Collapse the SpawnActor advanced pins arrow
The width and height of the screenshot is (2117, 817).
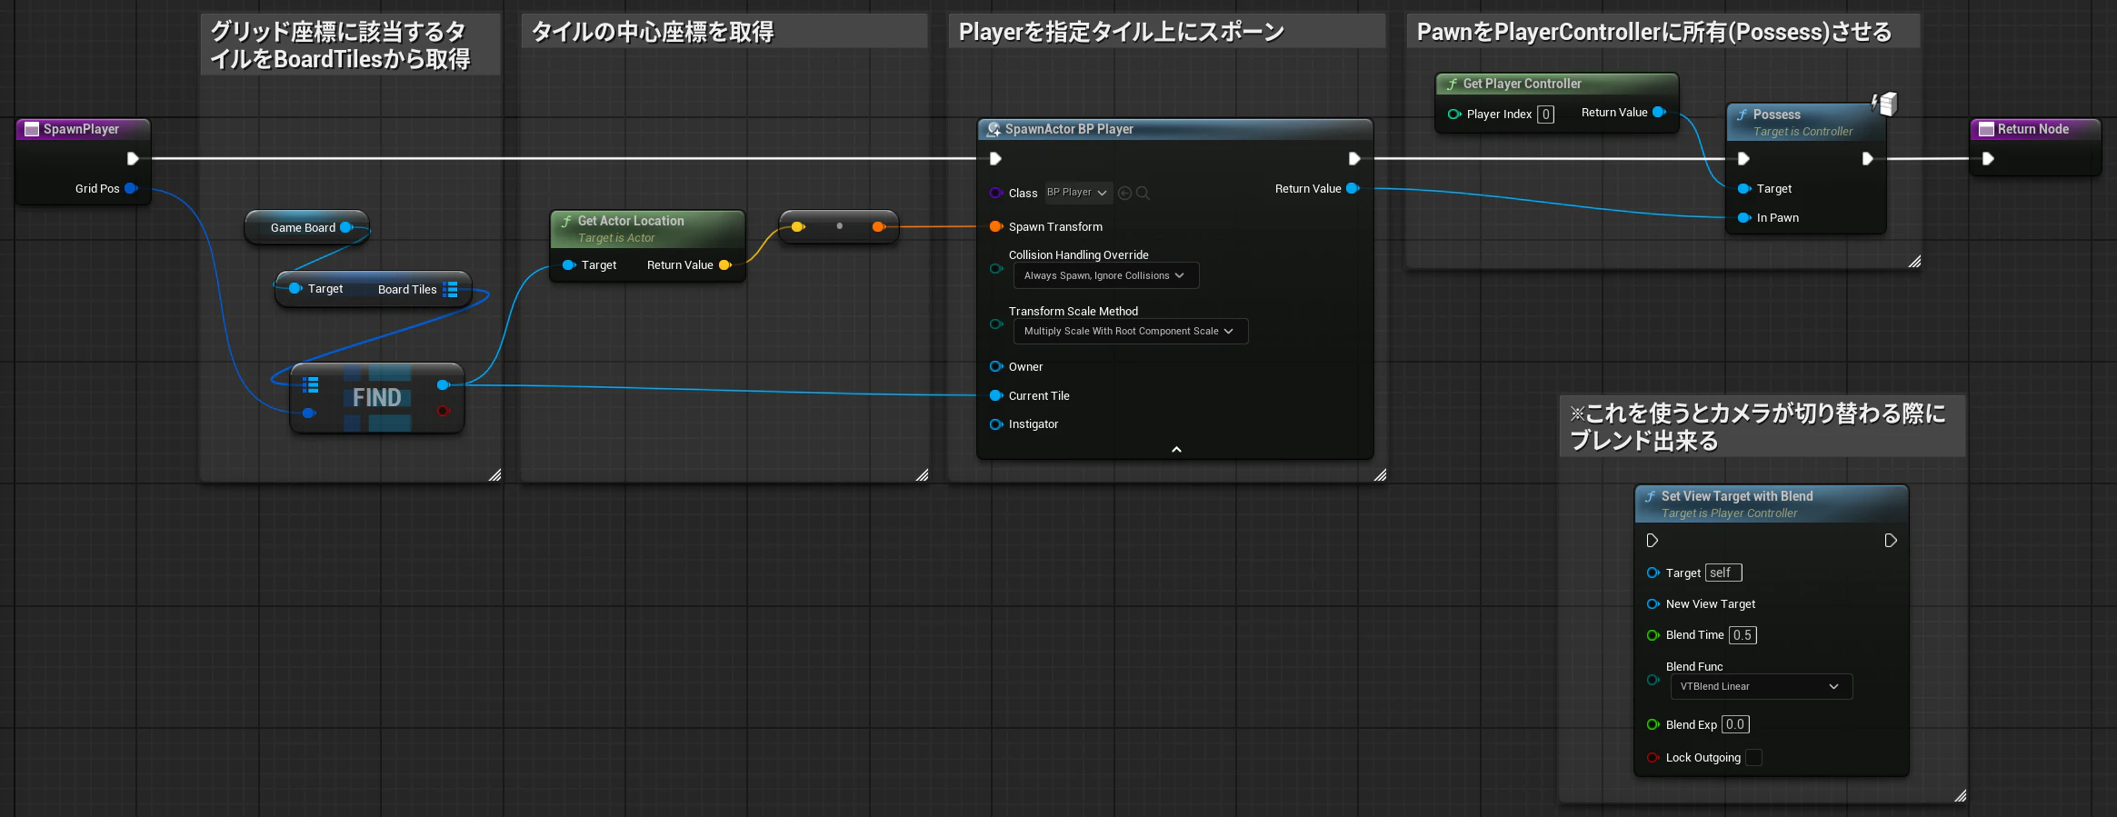[x=1176, y=450]
